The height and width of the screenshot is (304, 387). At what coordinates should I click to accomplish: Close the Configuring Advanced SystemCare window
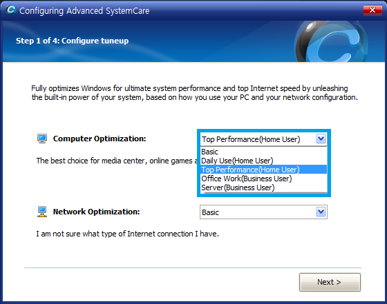coord(372,10)
